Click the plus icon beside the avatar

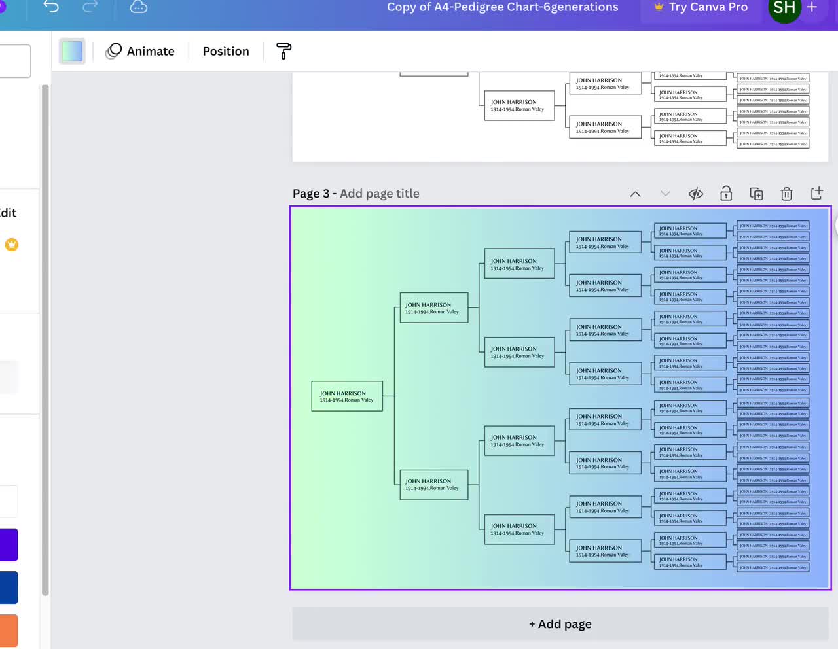coord(812,7)
